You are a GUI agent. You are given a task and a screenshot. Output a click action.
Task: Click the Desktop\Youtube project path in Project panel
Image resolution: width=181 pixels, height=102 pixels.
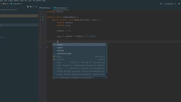coord(8,10)
